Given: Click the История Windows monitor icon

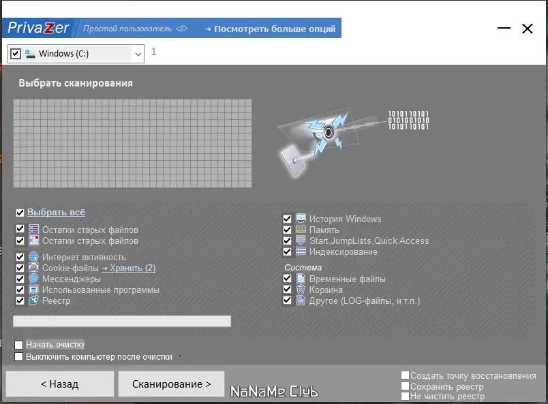Looking at the screenshot, I should click(301, 219).
